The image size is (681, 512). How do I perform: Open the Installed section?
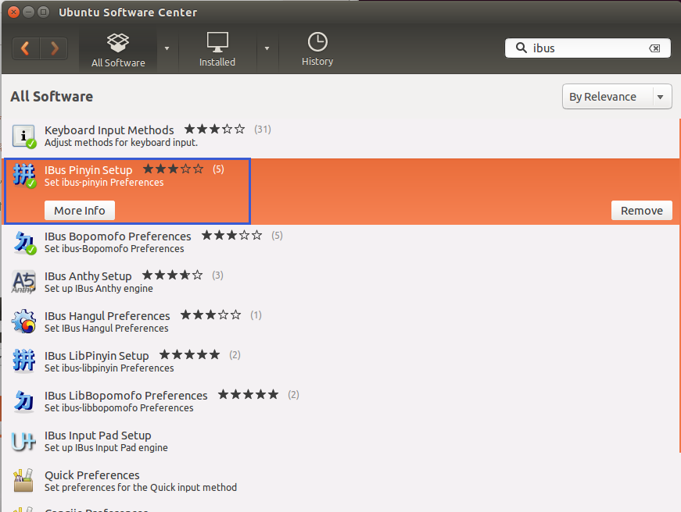[x=217, y=50]
